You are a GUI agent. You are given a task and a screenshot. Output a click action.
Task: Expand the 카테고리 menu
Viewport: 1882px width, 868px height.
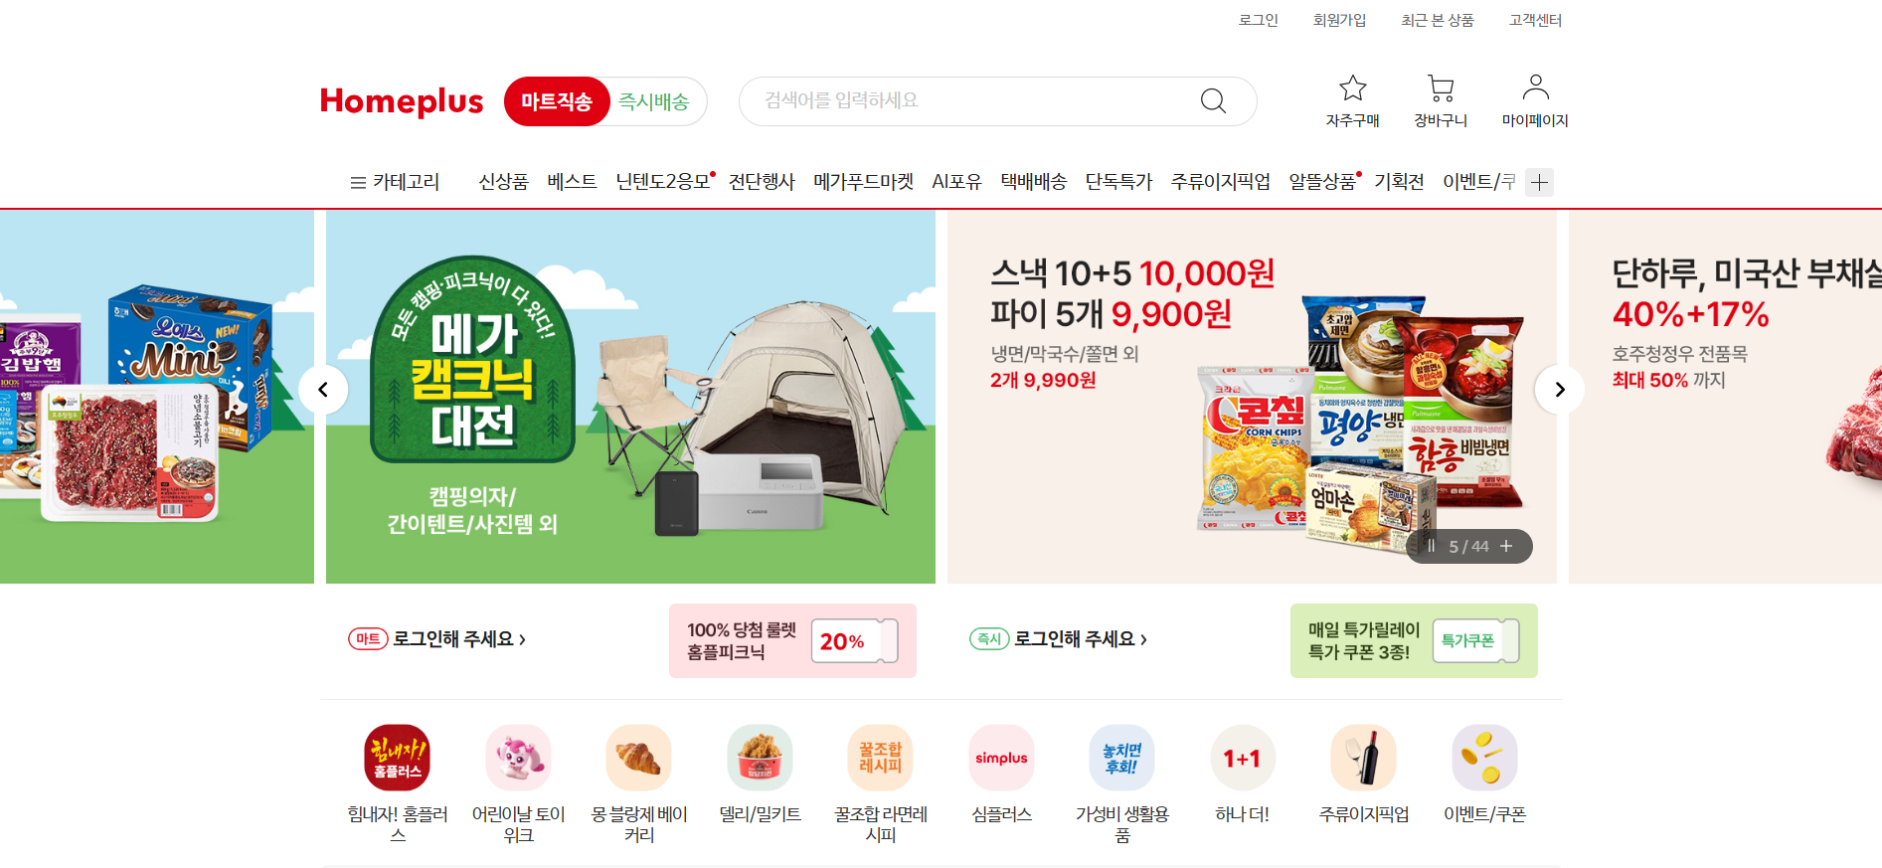[395, 182]
